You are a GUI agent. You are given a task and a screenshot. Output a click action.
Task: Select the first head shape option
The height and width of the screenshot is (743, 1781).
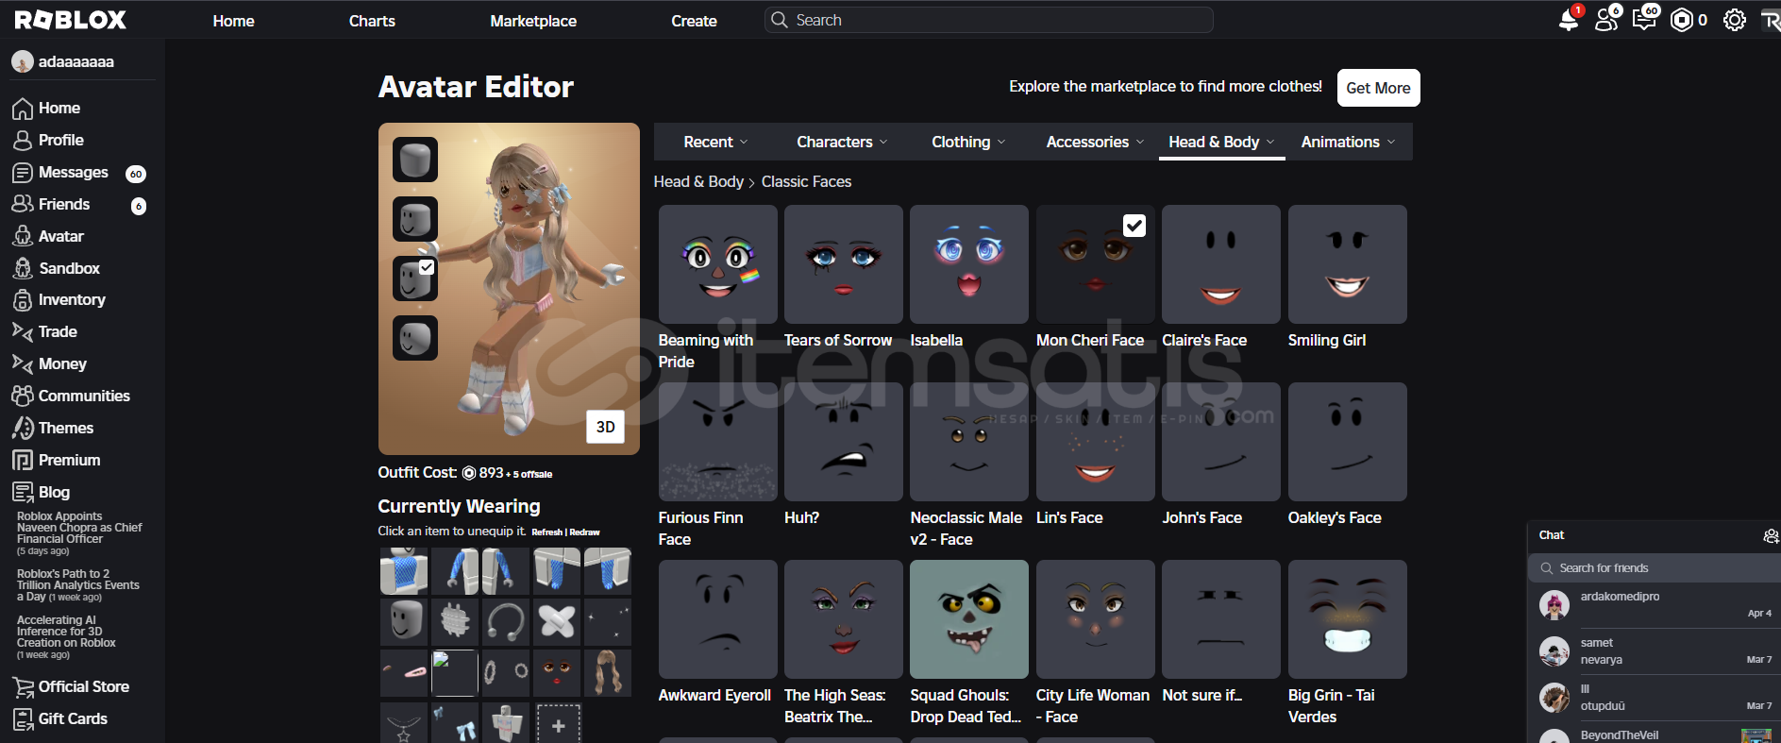(x=415, y=160)
